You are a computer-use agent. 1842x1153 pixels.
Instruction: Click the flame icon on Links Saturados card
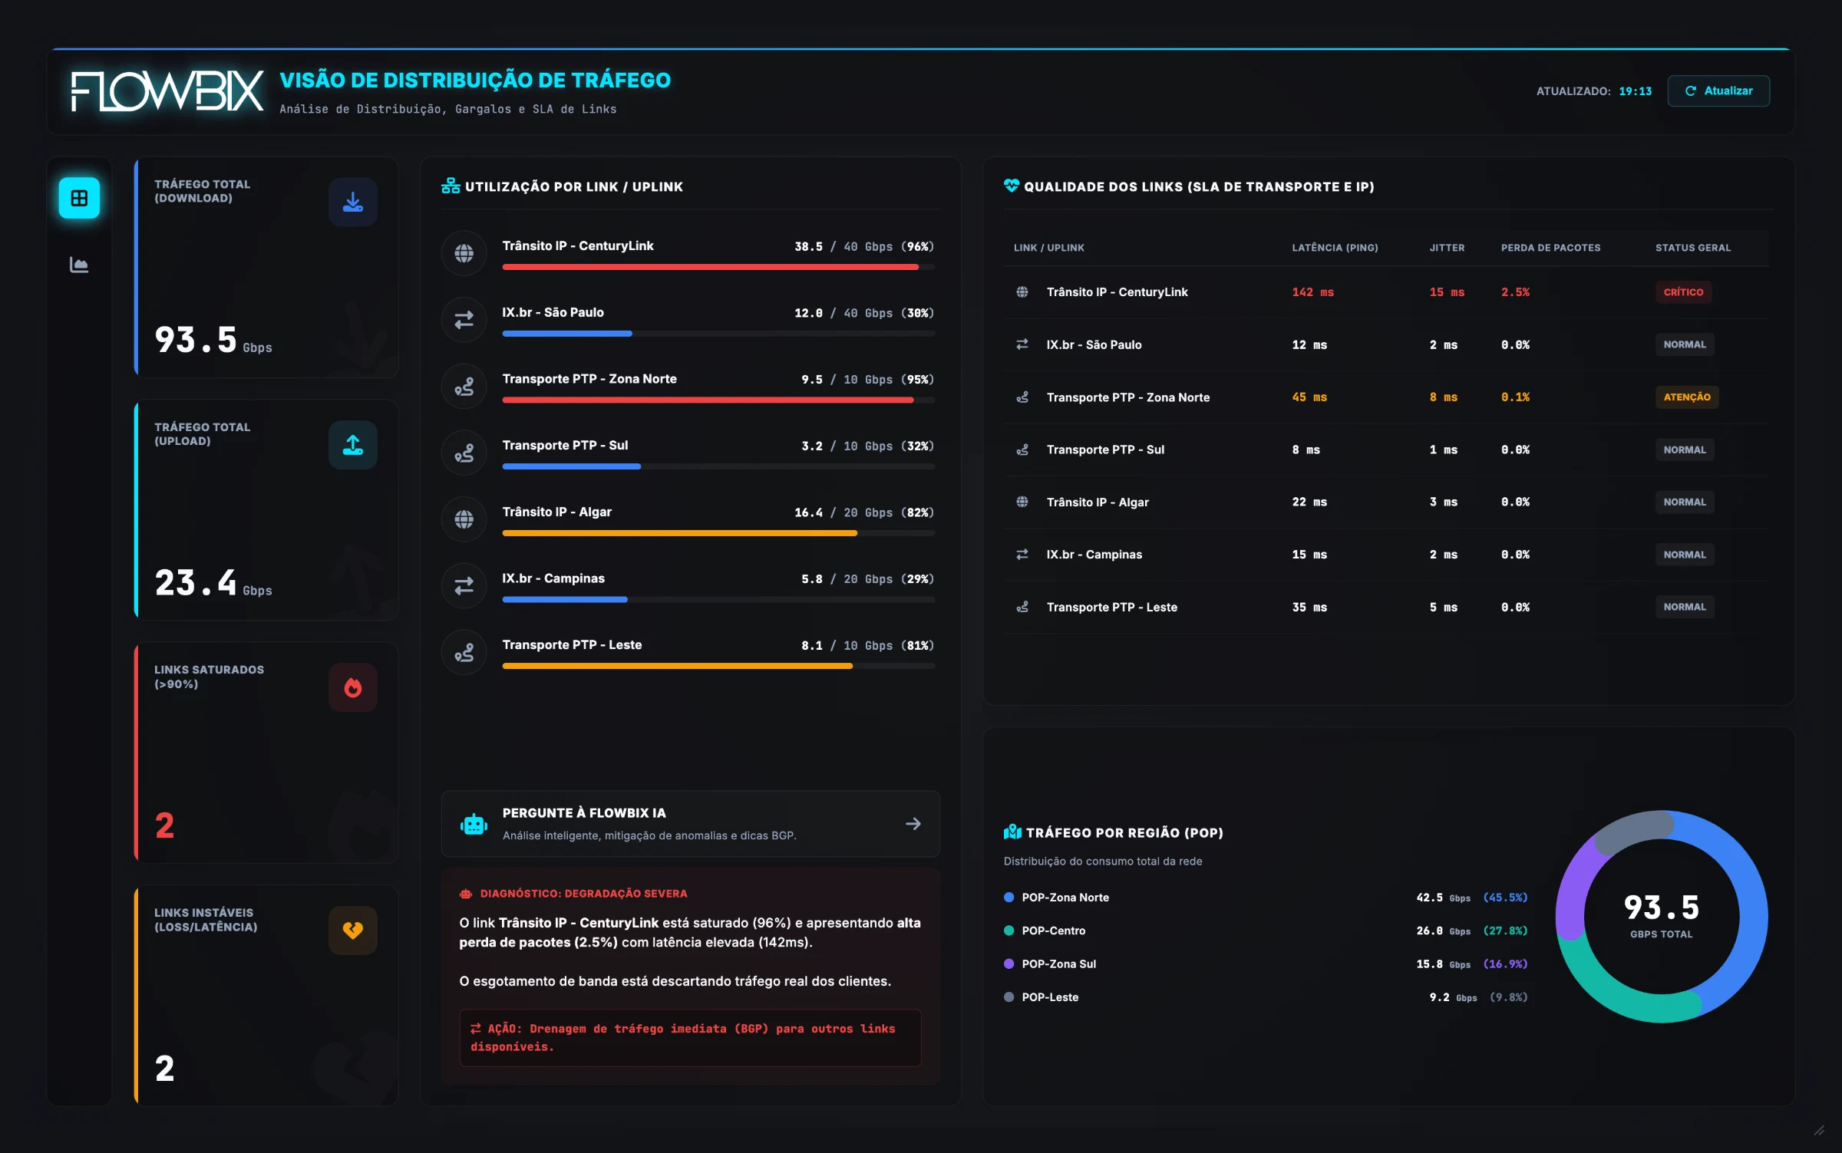[352, 687]
